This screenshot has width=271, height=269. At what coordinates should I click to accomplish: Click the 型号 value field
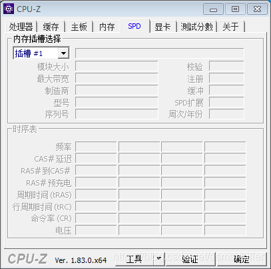point(117,103)
